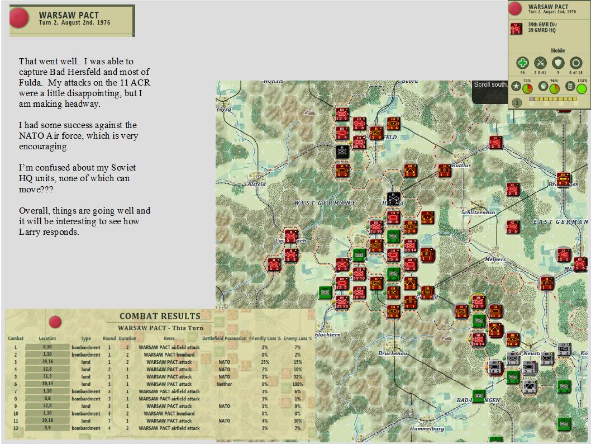
Task: Click location 39,14 in combat row 6
Action: (x=47, y=384)
